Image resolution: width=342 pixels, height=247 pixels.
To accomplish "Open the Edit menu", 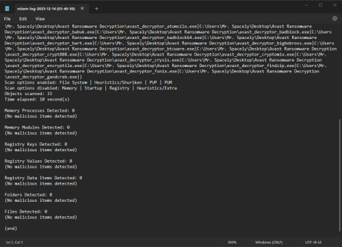I will point(23,19).
